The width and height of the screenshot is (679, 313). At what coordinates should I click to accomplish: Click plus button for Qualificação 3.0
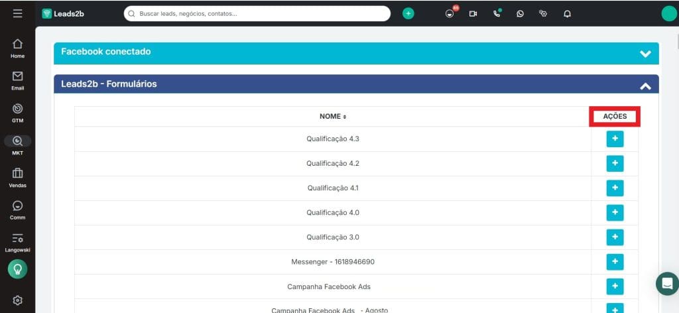[615, 237]
